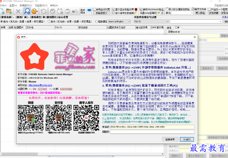Click the 提取并解密NCA button

tap(196, 156)
